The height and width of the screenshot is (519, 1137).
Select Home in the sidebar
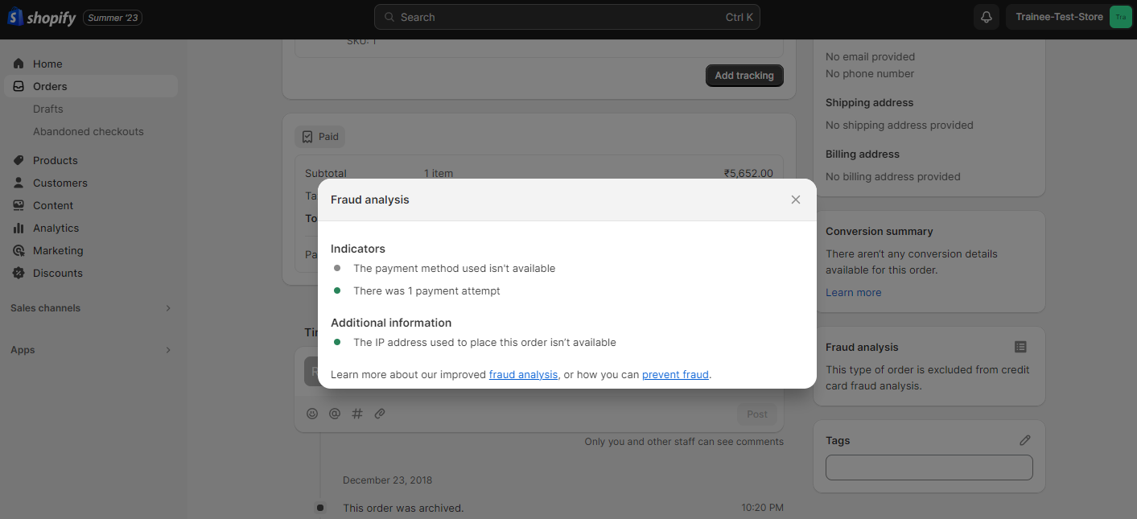point(47,63)
